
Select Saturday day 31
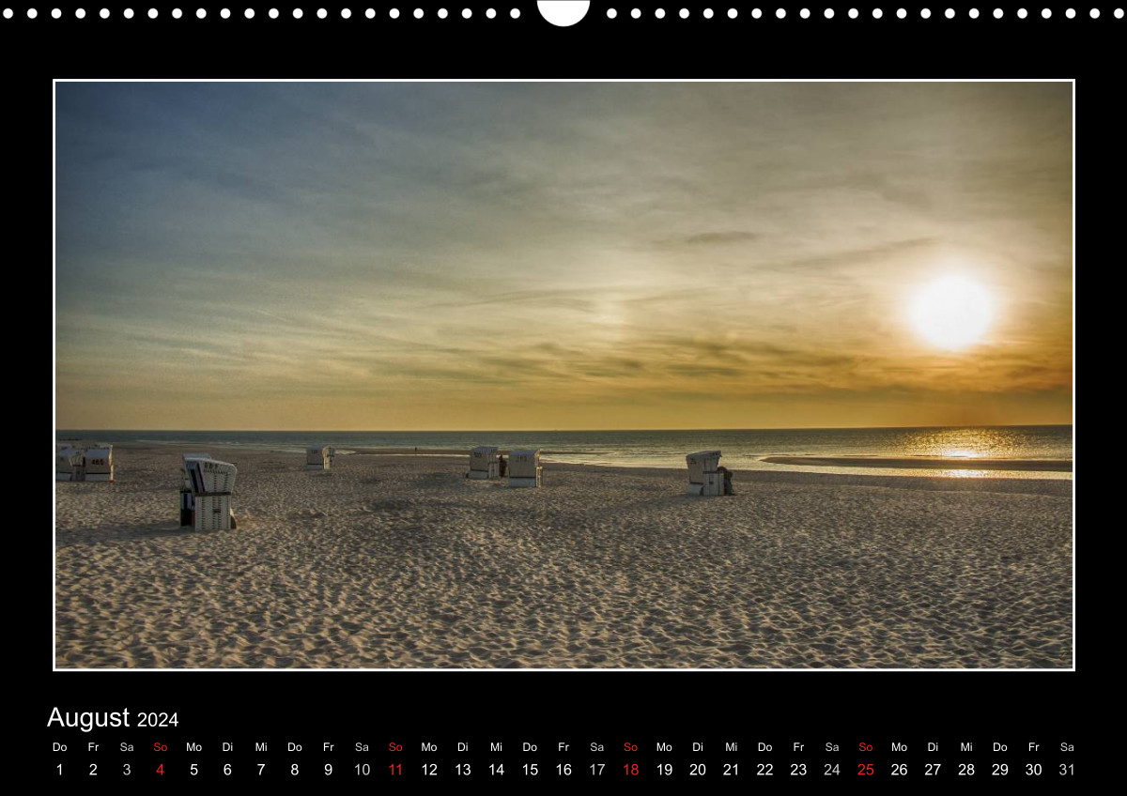pos(1067,770)
